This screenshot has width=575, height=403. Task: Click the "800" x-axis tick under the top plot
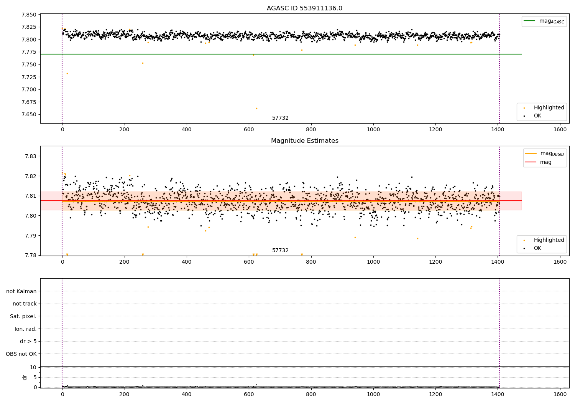pyautogui.click(x=311, y=130)
